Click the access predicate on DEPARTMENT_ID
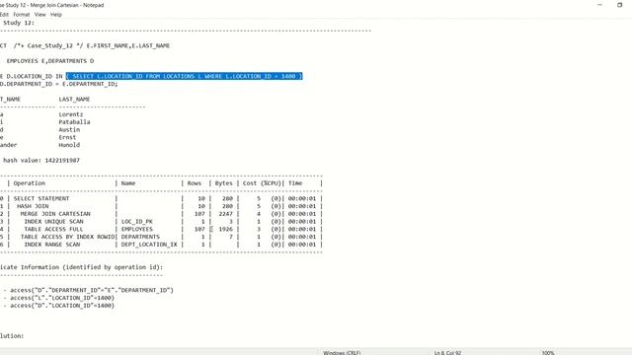 pos(92,290)
